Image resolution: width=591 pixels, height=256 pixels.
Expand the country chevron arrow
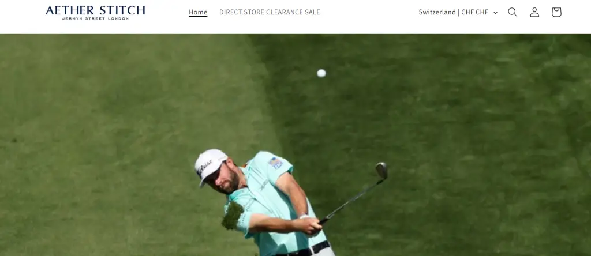(x=495, y=13)
